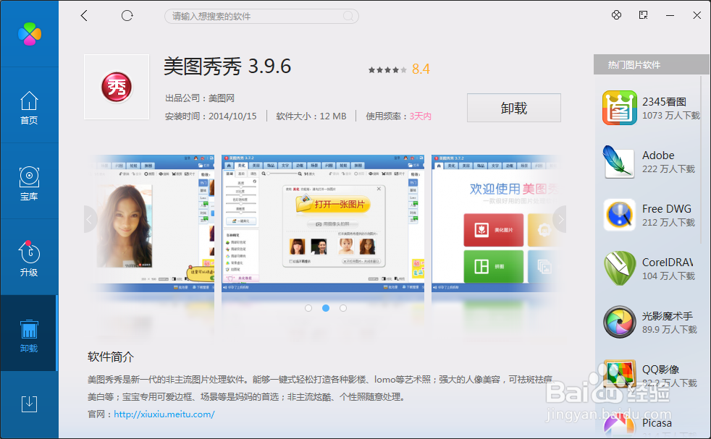Select second carousel page dot
Screen dimensions: 711x439
326,308
